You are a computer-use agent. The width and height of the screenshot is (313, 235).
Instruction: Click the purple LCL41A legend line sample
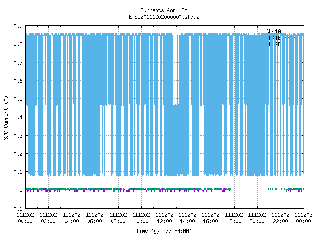tap(291, 31)
